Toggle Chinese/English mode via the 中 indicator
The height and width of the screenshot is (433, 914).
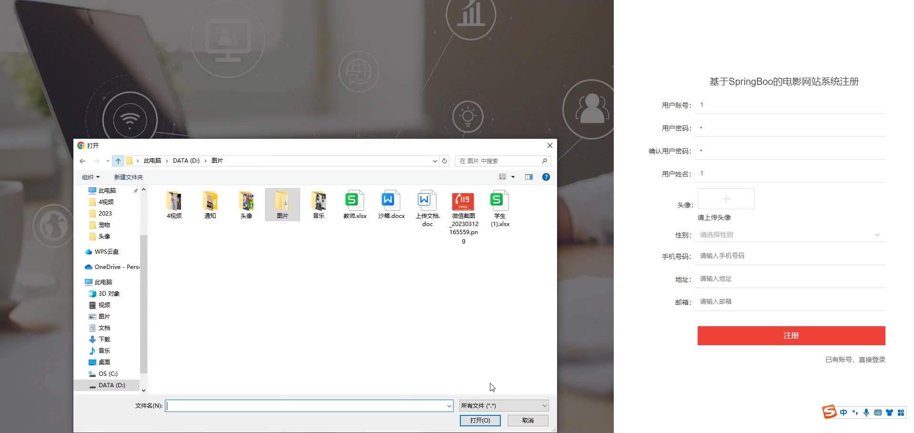(843, 412)
